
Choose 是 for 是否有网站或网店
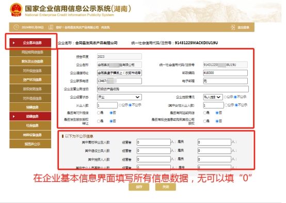(204, 113)
